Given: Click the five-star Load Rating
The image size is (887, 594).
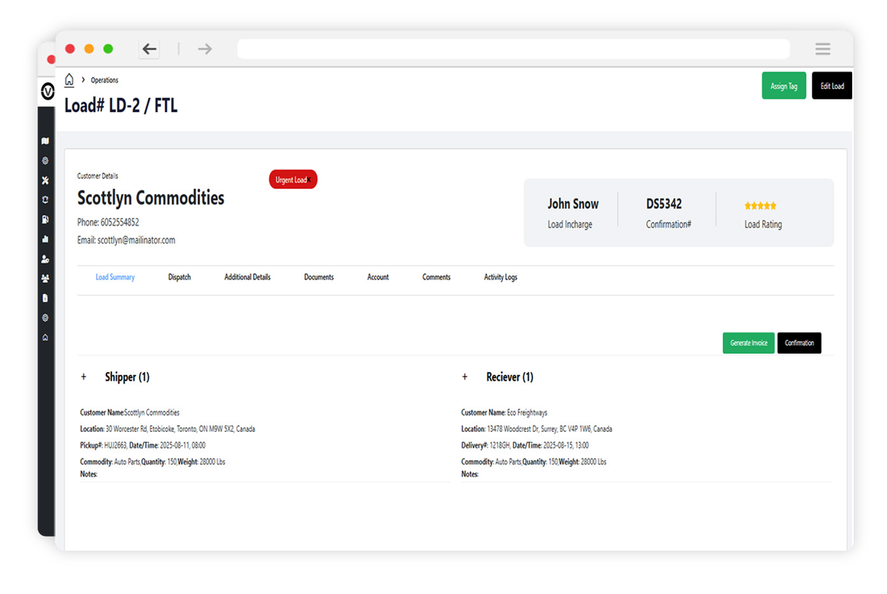Looking at the screenshot, I should [x=760, y=205].
